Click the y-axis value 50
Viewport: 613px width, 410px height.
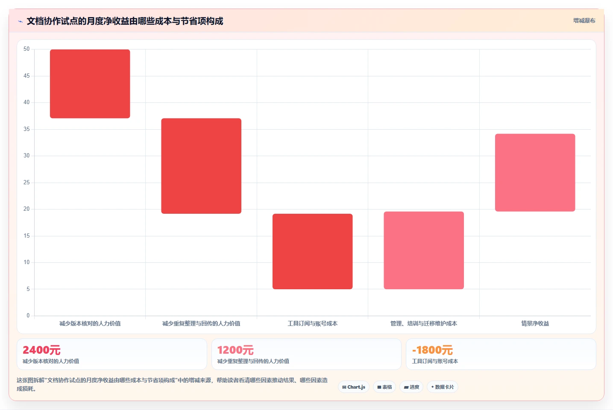pos(26,49)
